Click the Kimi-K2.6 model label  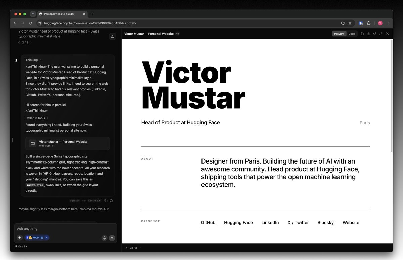click(x=94, y=201)
